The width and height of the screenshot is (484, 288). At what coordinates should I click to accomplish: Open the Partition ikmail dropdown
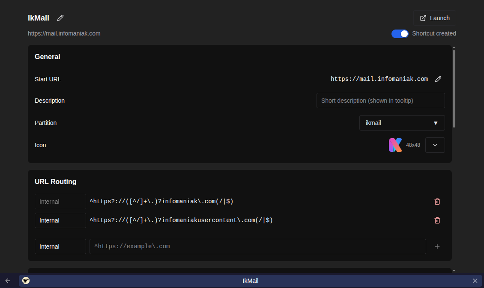(x=402, y=123)
